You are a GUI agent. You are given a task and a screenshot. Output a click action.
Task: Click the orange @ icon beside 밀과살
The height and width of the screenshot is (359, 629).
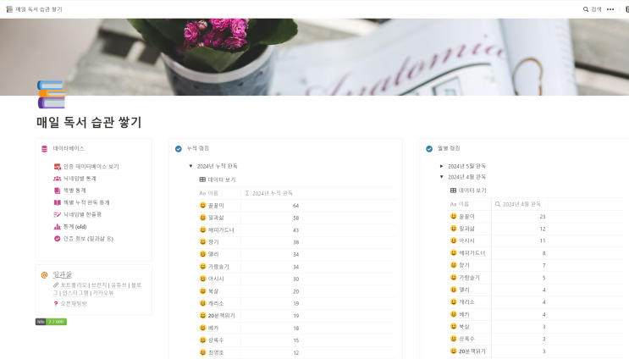pos(45,275)
